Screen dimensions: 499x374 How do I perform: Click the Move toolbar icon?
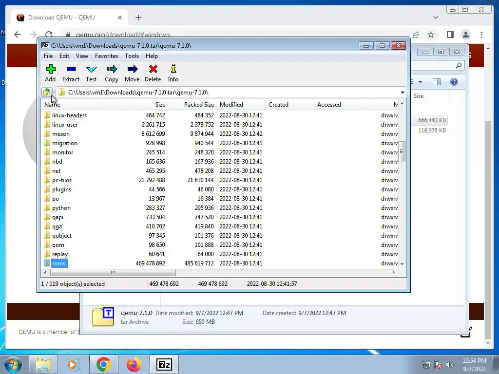pyautogui.click(x=132, y=73)
